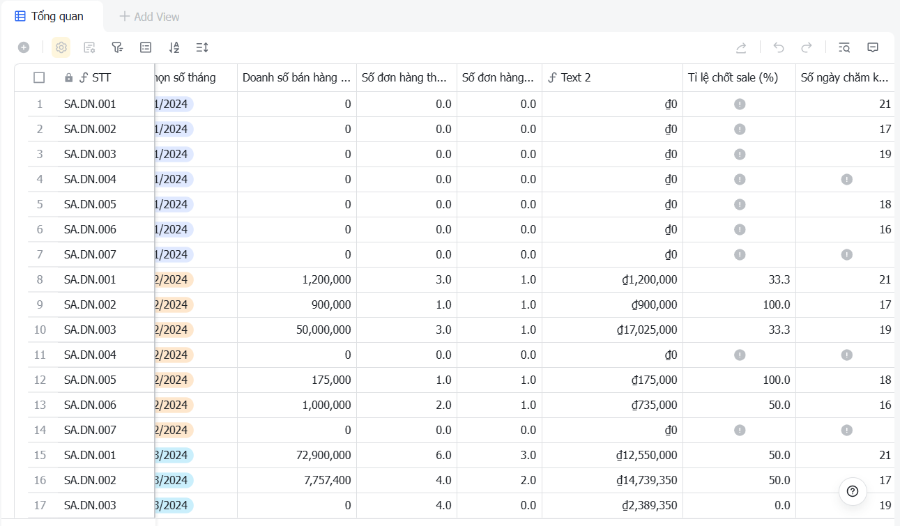The width and height of the screenshot is (900, 526).
Task: Click Text 2 value ₫12,550,000
Action: pos(647,455)
